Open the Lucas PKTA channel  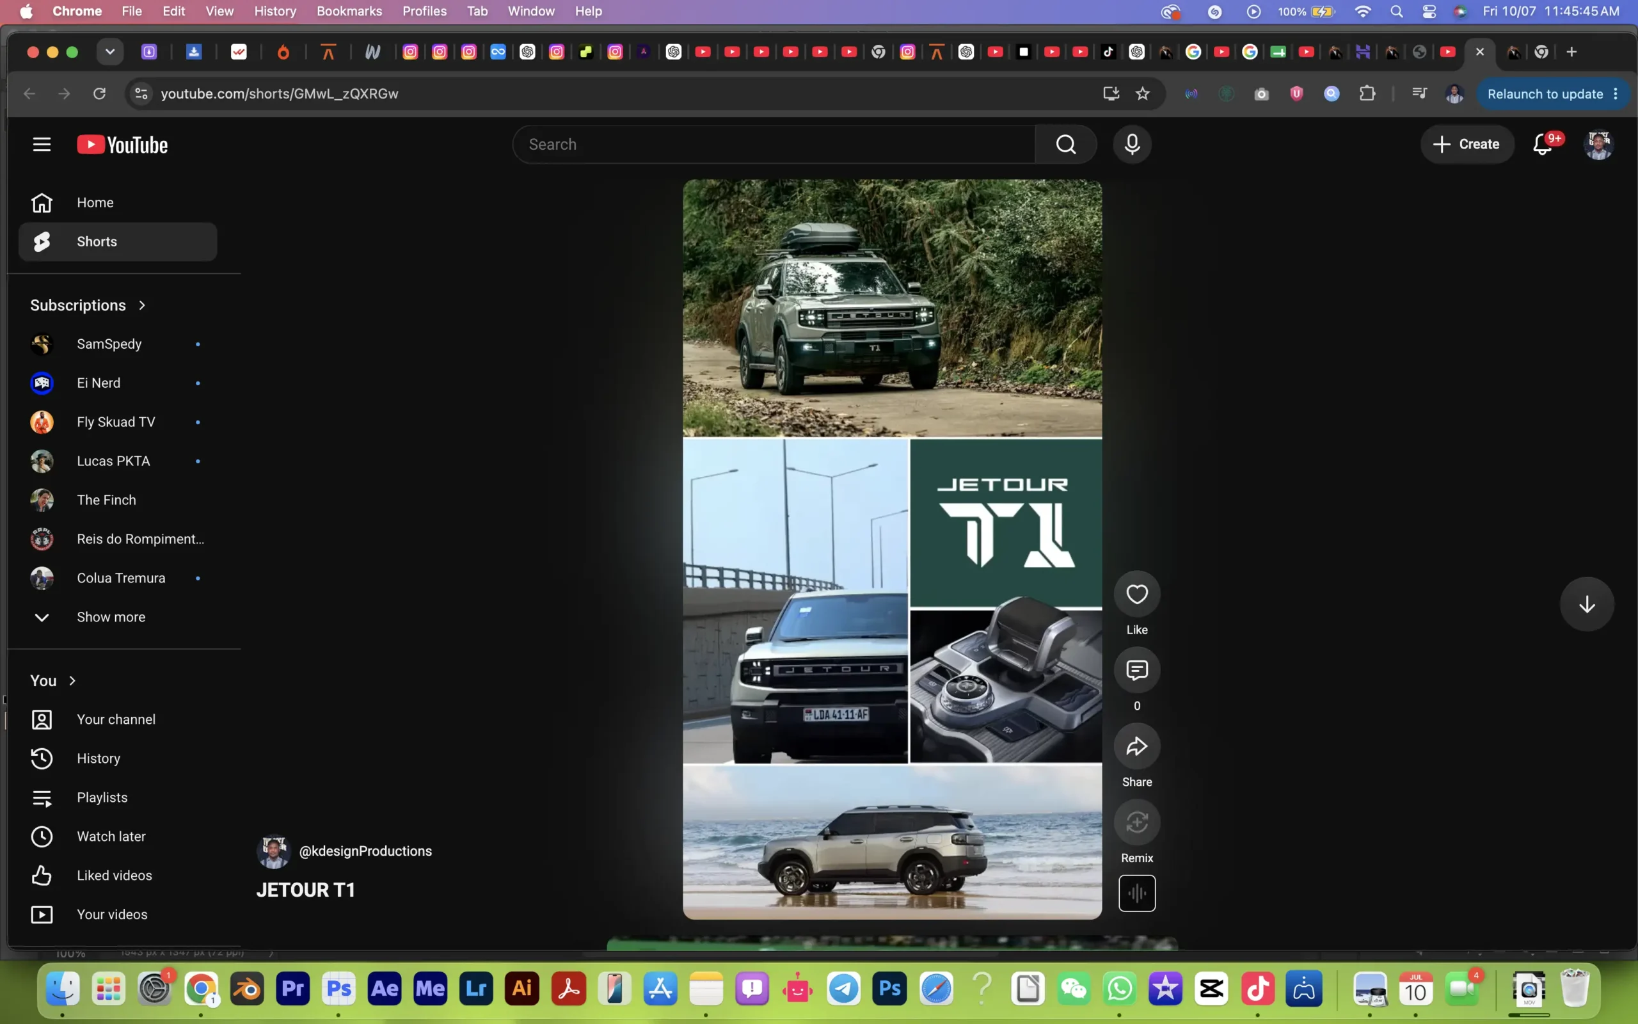118,461
